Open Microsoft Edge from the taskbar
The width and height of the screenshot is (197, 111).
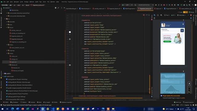[13, 109]
